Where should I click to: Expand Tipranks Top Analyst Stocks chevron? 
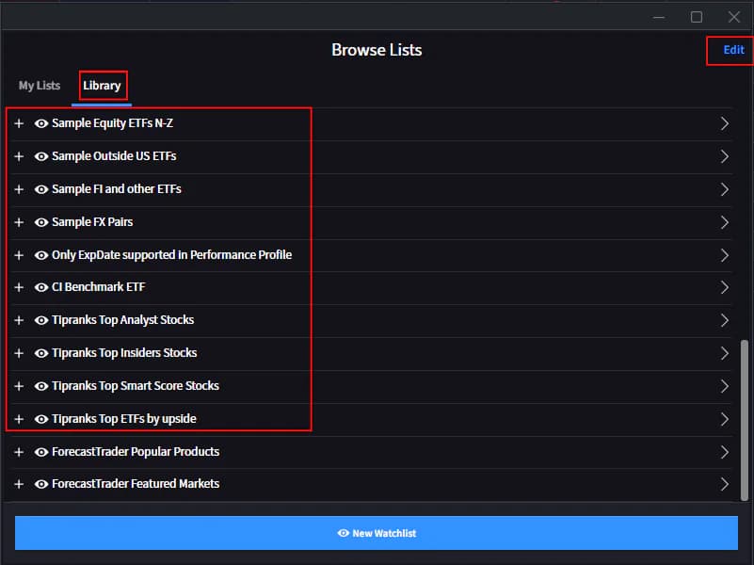click(725, 320)
